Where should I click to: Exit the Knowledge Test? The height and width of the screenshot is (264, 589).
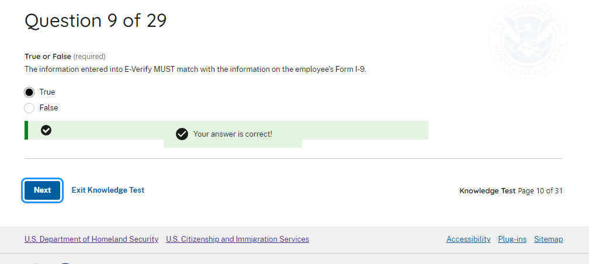(108, 190)
